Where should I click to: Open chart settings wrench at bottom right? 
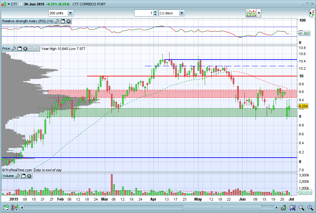click(283, 207)
